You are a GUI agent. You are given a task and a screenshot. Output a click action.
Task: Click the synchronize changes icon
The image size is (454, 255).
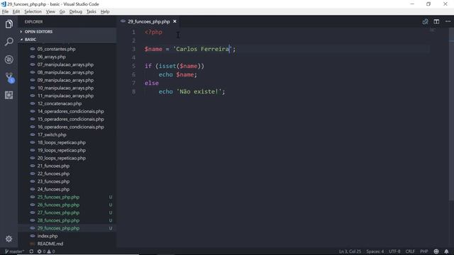point(31,251)
